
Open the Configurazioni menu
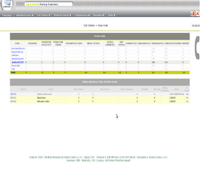82,15
